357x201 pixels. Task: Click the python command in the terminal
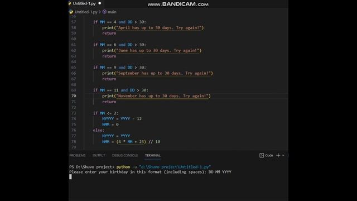click(x=123, y=167)
